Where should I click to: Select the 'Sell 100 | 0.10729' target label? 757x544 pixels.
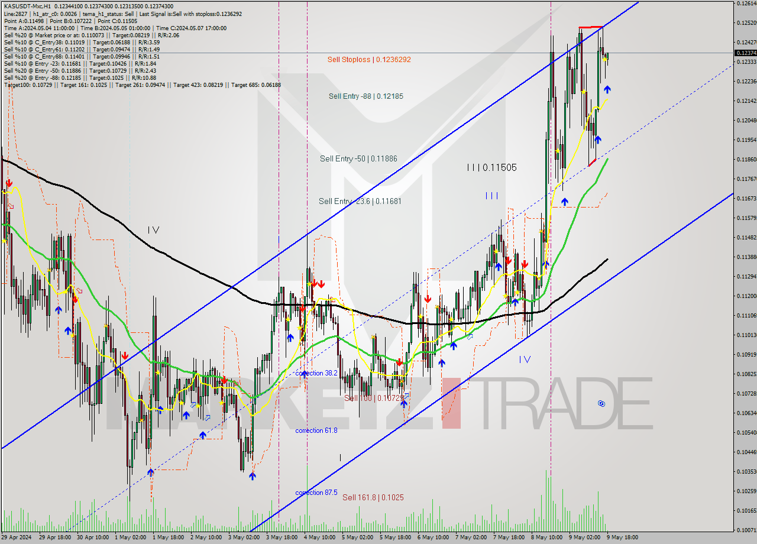(373, 399)
